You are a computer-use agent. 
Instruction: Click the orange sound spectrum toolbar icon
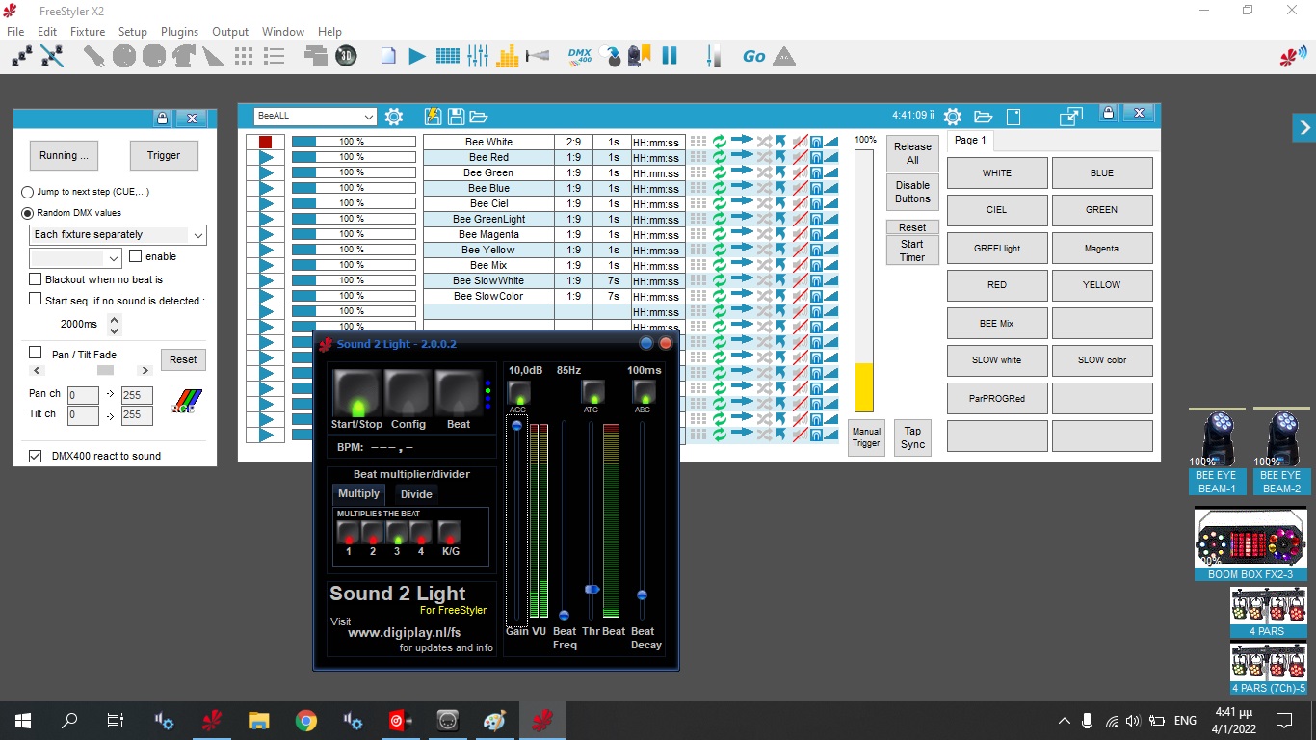coord(509,56)
